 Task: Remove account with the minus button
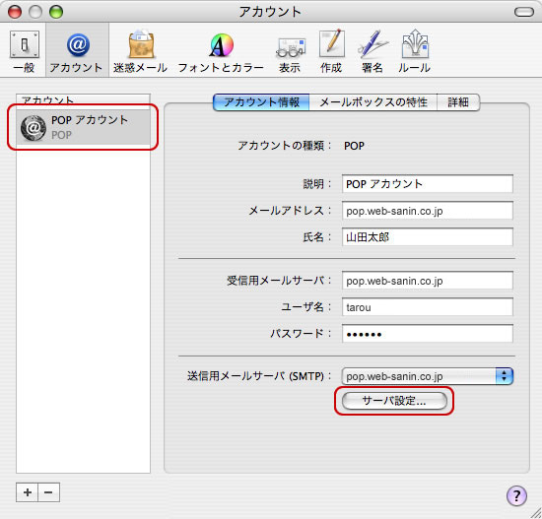[48, 492]
